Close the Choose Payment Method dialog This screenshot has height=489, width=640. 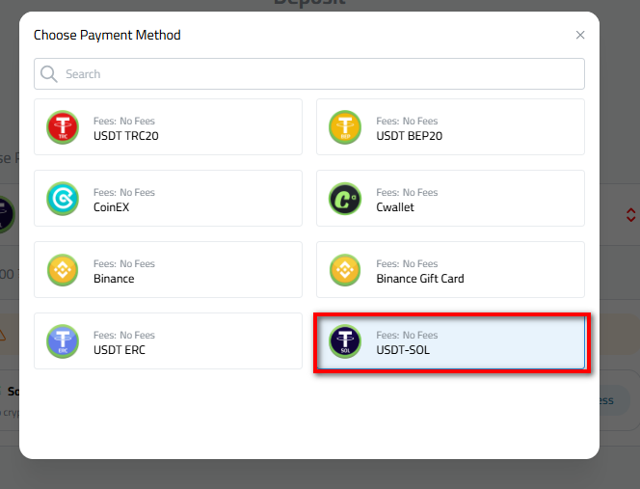click(x=580, y=35)
